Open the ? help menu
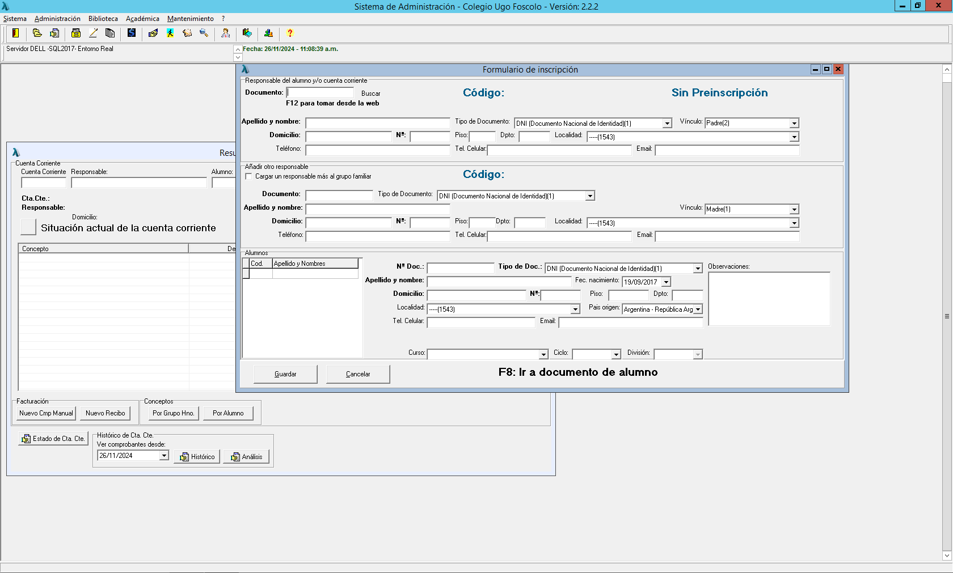The image size is (953, 573). 224,19
